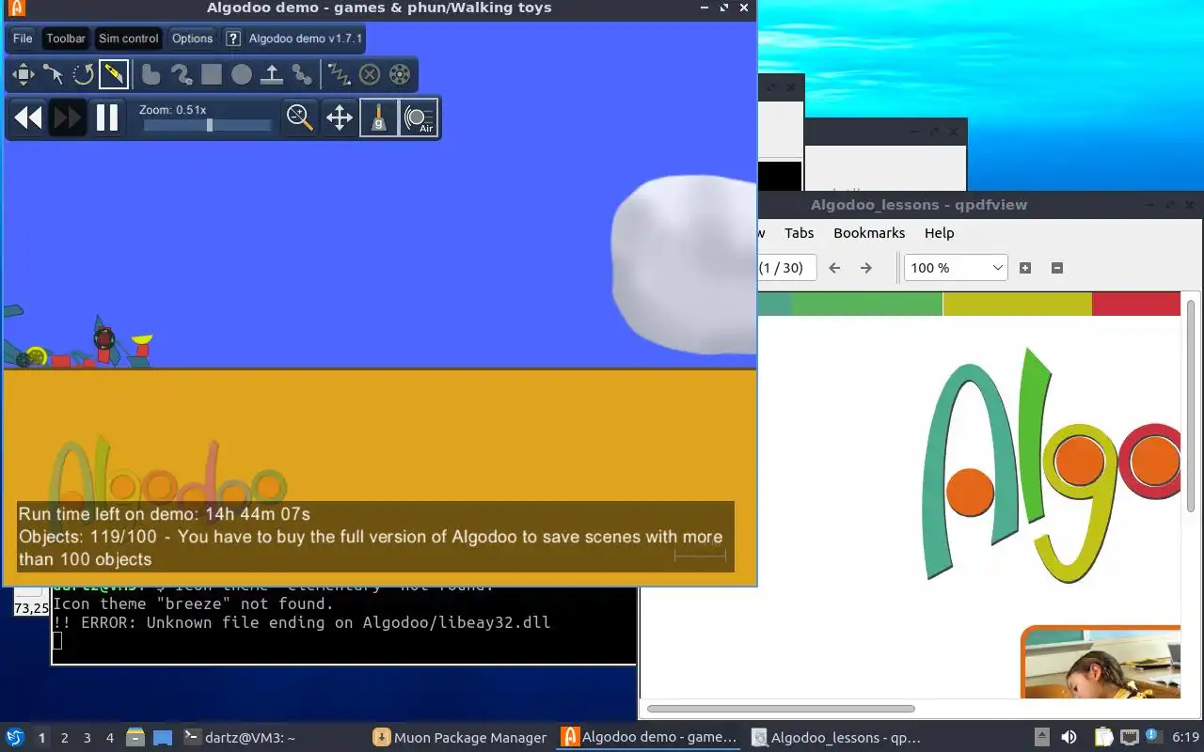Select the Circle shape tool

pos(241,74)
